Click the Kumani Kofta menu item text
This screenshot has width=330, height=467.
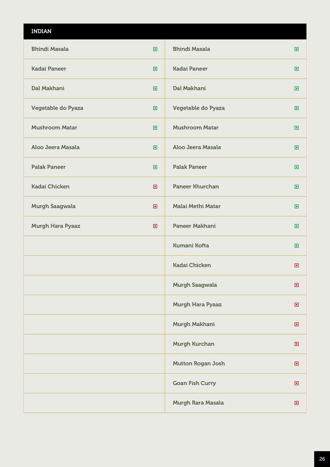191,245
